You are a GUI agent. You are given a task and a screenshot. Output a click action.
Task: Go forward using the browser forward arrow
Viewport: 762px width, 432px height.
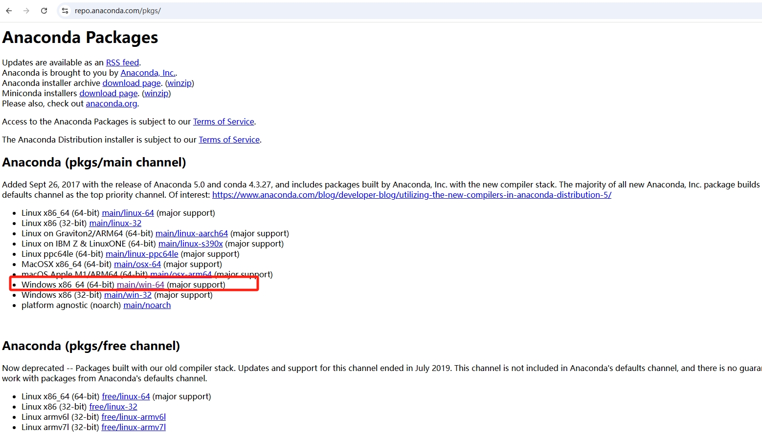[26, 11]
